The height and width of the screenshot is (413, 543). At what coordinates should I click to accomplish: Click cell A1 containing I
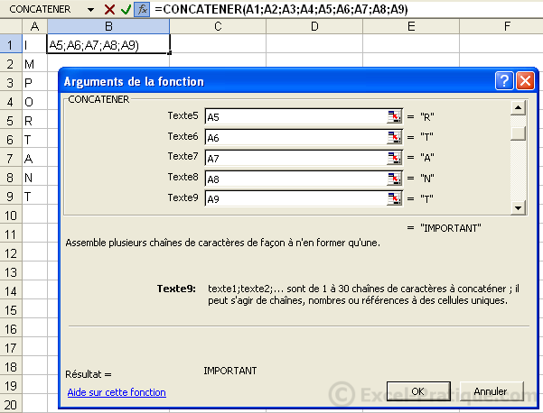pos(34,45)
